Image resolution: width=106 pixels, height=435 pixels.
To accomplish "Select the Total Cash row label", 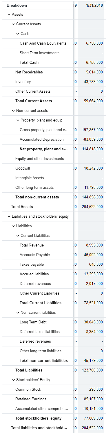I will [29, 62].
